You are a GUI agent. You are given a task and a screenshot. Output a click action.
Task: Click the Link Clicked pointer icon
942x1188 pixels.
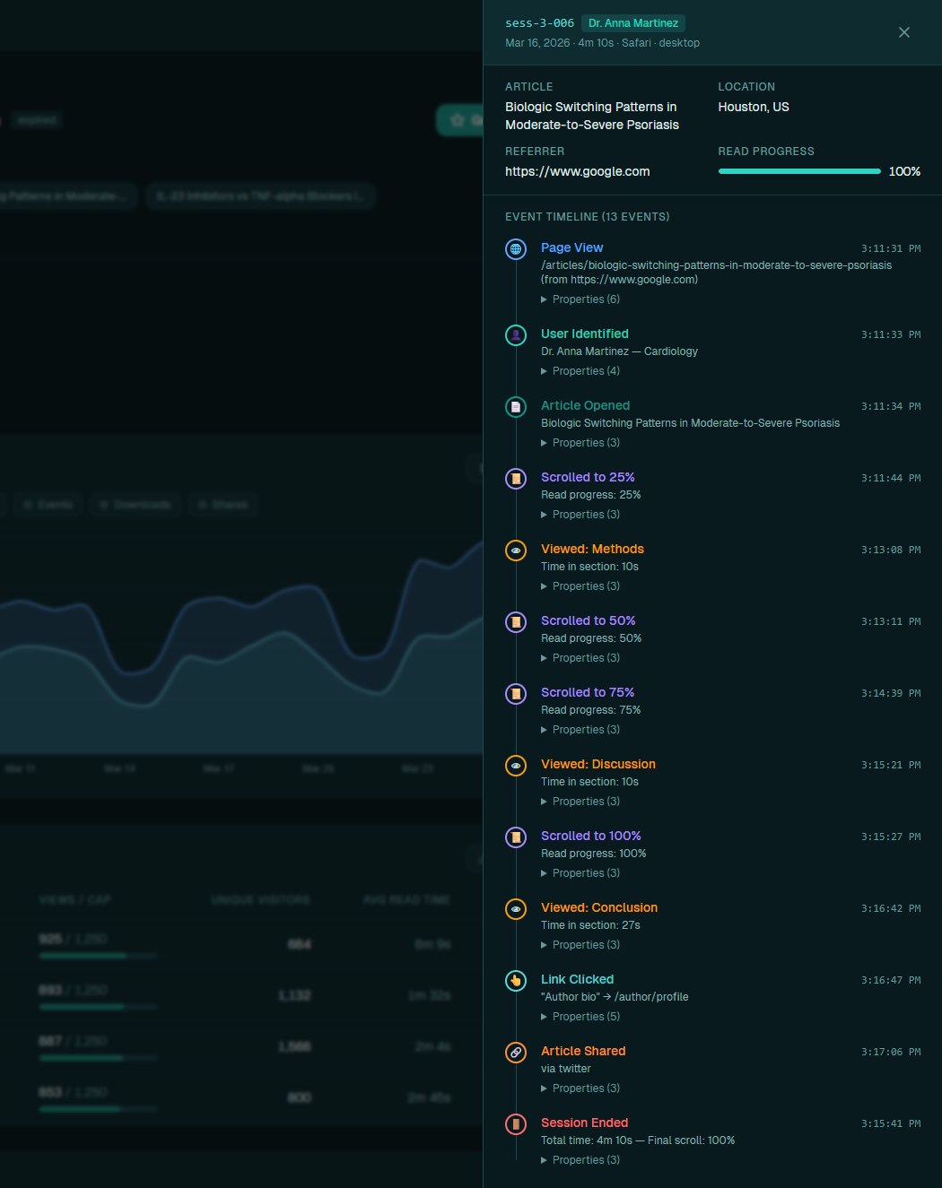coord(516,981)
